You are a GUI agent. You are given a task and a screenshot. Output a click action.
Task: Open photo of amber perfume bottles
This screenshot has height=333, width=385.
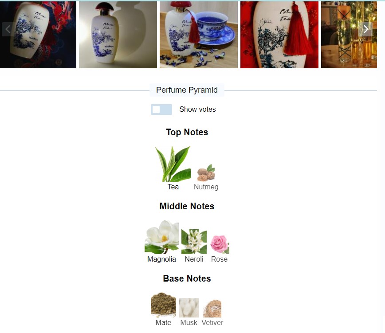pos(349,35)
